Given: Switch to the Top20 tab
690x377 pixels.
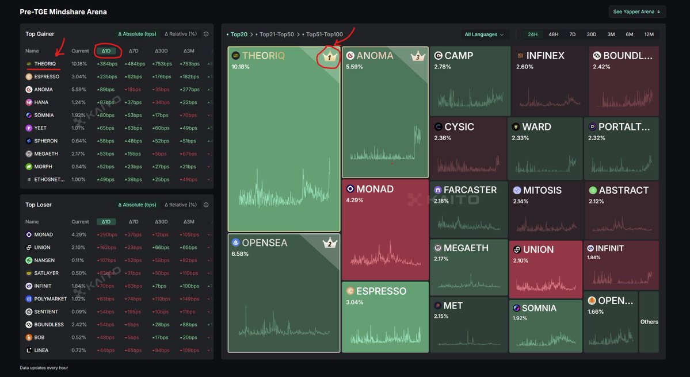Looking at the screenshot, I should click(237, 34).
